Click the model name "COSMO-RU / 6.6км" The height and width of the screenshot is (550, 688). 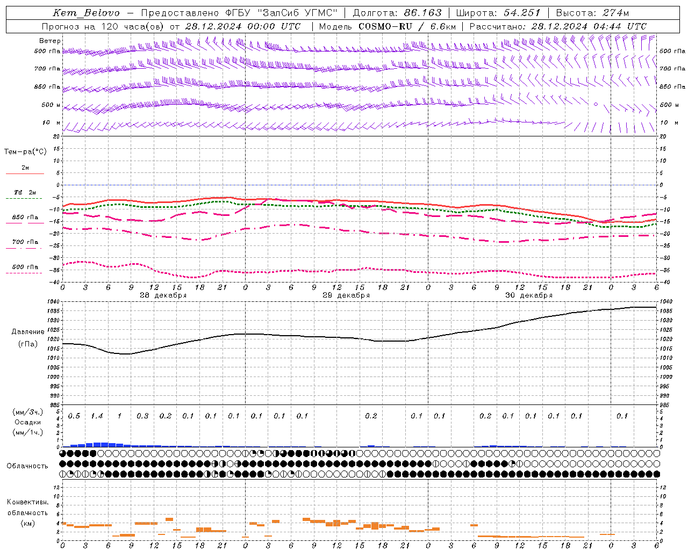click(407, 26)
